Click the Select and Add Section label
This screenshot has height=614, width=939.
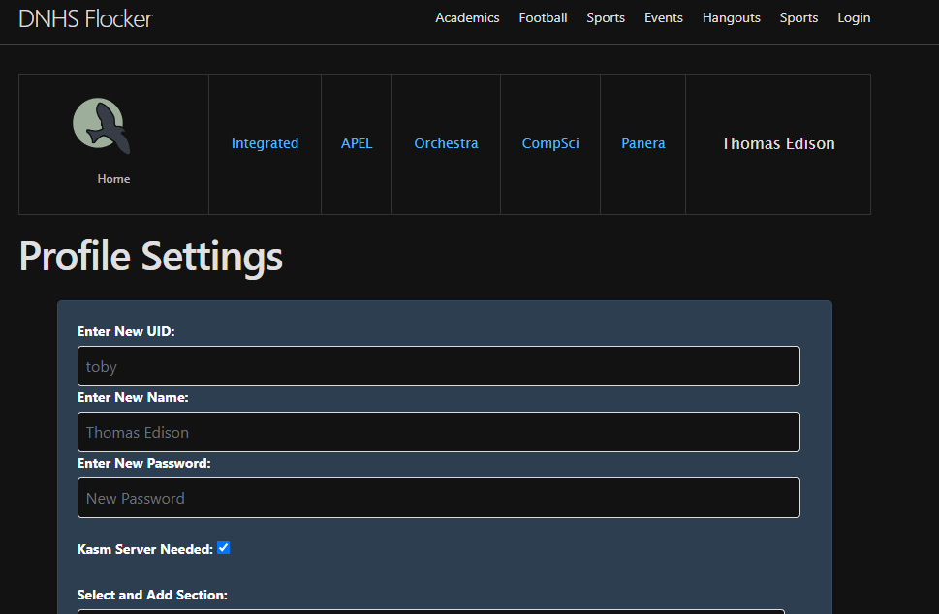152,595
